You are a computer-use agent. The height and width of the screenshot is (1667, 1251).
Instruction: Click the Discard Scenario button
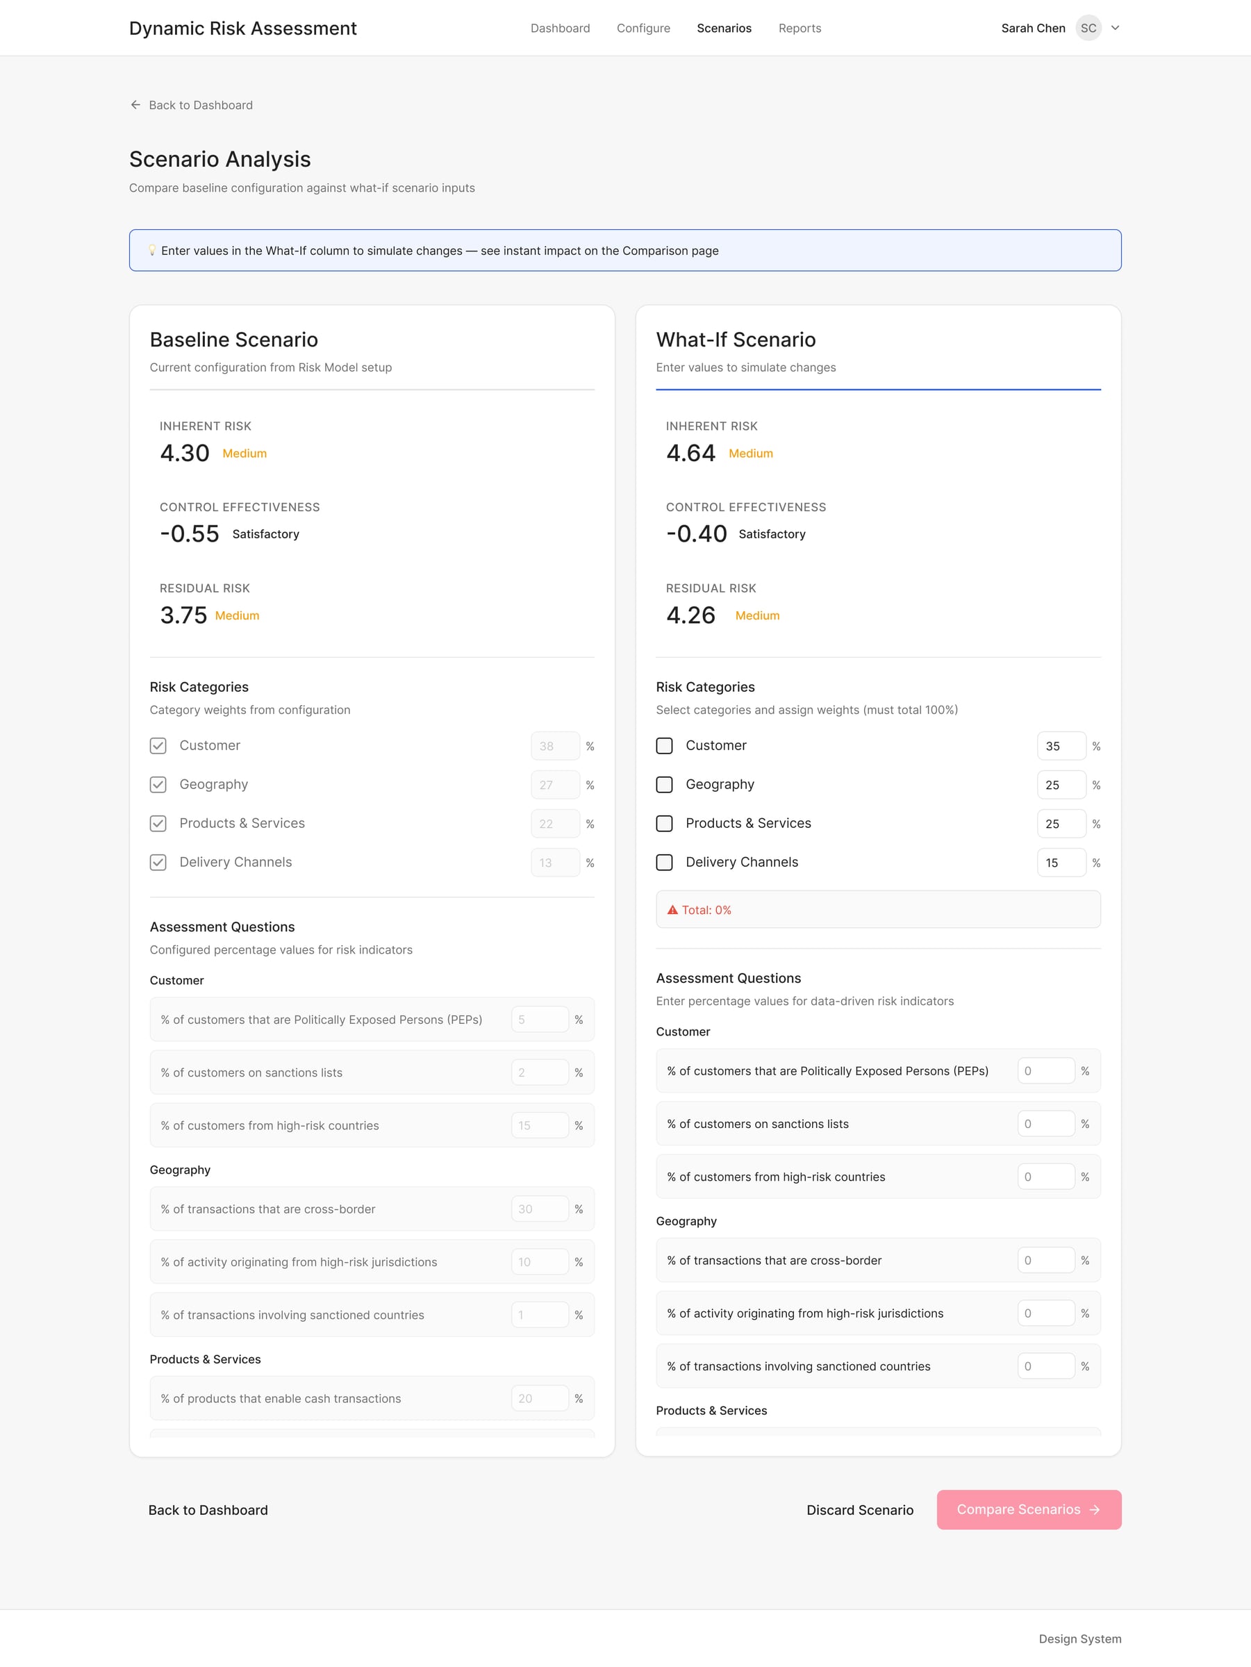click(x=859, y=1509)
